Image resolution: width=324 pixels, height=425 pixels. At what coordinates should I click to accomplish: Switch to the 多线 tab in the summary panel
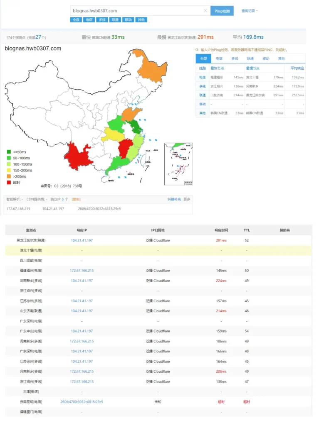(x=235, y=59)
